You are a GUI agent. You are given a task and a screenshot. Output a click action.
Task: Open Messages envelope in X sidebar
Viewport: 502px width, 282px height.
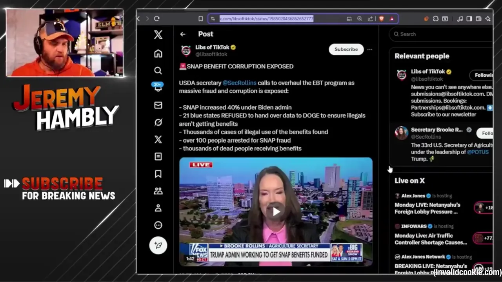(158, 105)
